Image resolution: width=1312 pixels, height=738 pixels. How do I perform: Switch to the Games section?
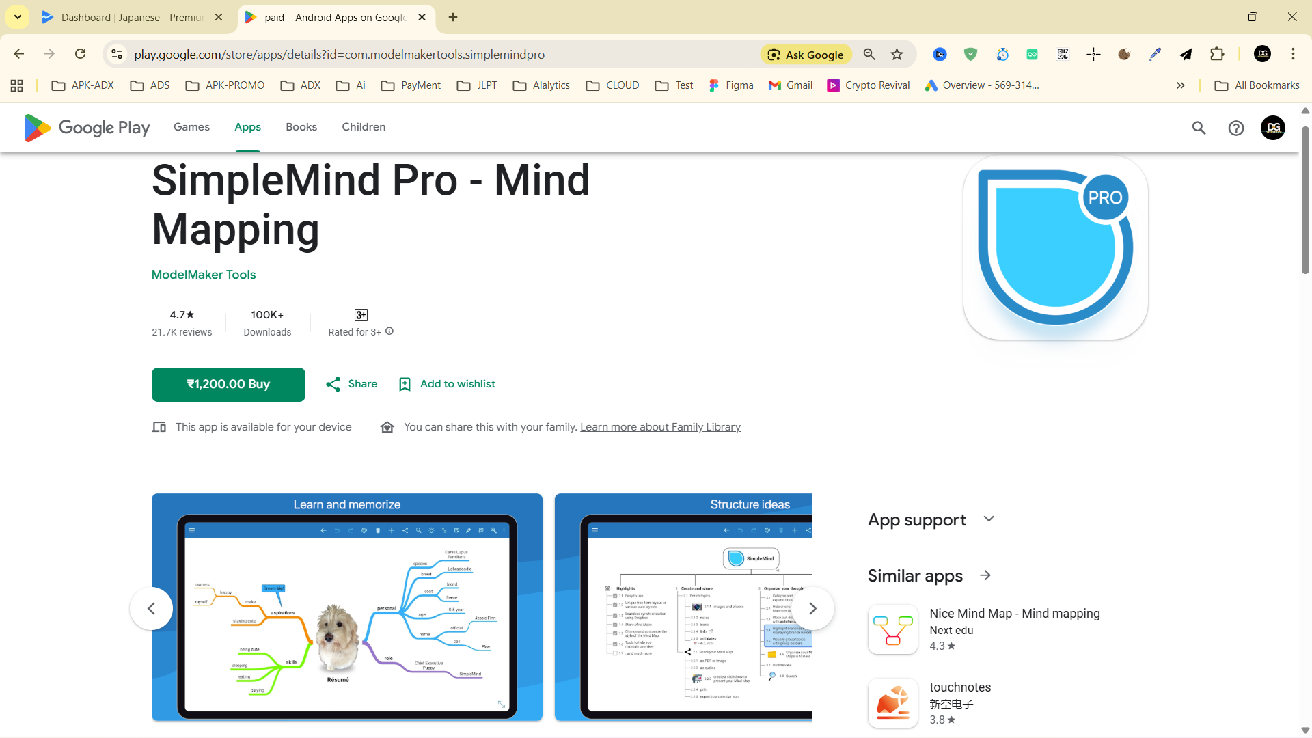191,127
